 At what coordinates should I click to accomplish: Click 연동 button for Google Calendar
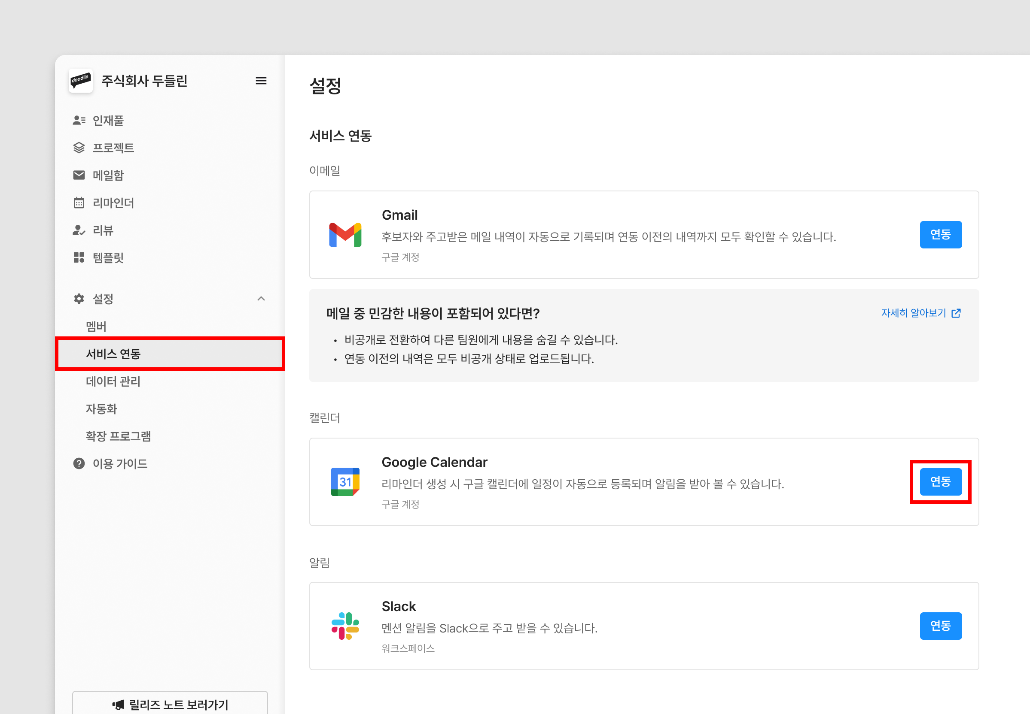click(940, 482)
